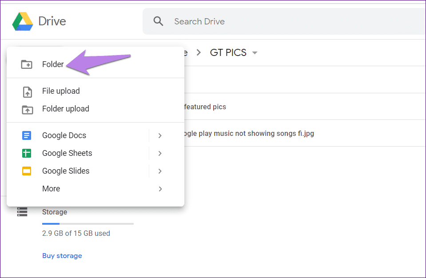
Task: Select Folder from the New menu
Action: click(x=96, y=64)
